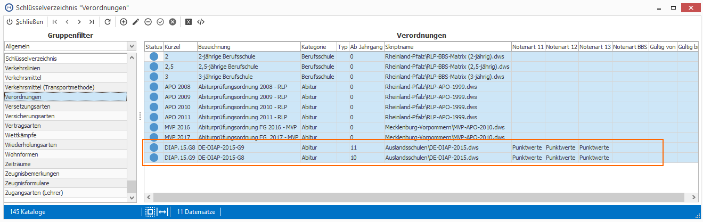Viewport: 703px width, 222px height.
Task: Sort by the Kategorie column header
Action: pyautogui.click(x=318, y=47)
